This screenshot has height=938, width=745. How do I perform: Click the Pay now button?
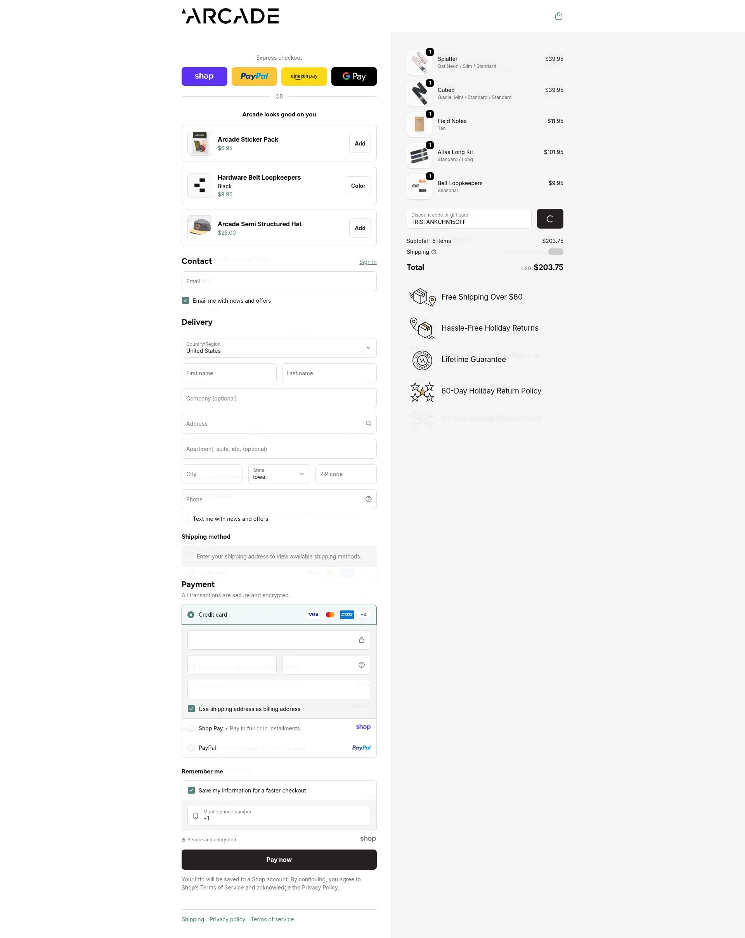(279, 859)
